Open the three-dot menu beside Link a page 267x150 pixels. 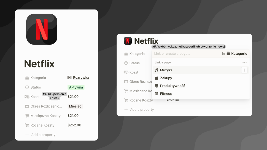[x=244, y=63]
